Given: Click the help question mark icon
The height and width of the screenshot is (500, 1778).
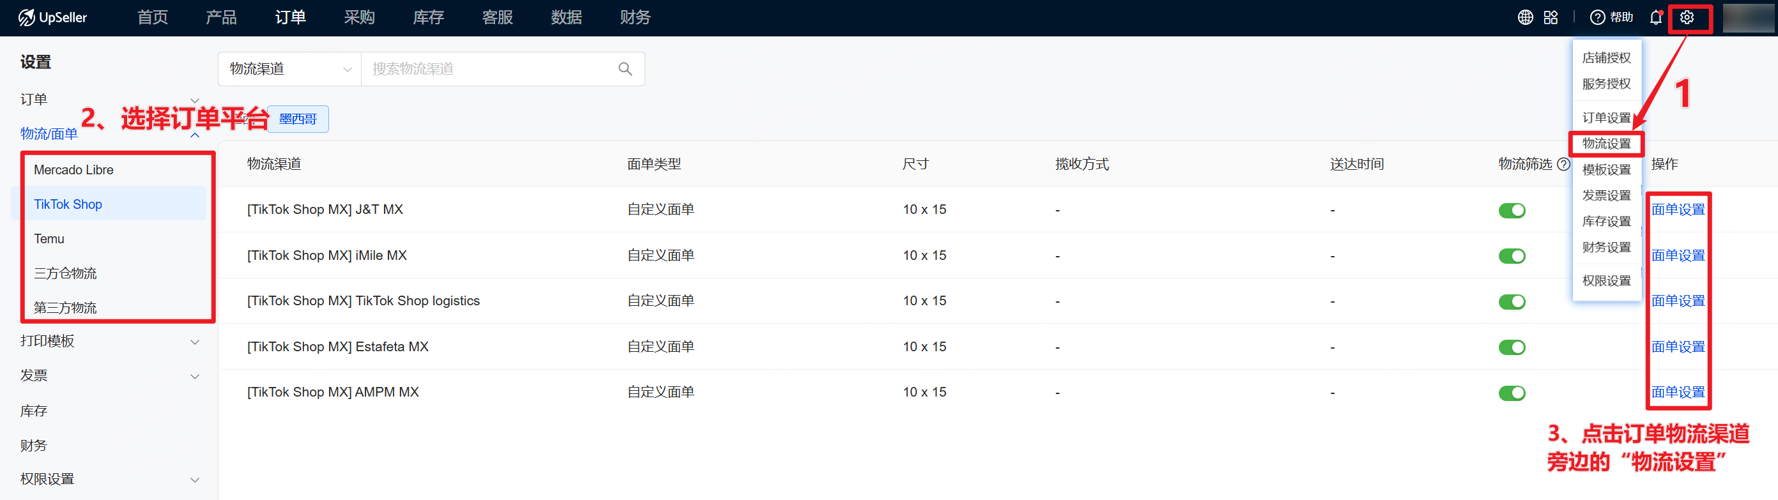Looking at the screenshot, I should 1597,18.
